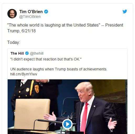Image resolution: width=135 pixels, height=134 pixels.
Task: Click the "Today:" line of the tweet
Action: coord(14,42)
